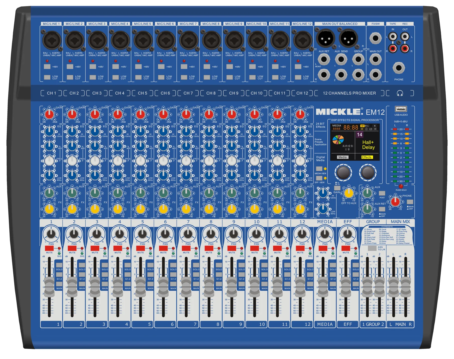
Task: Toggle the PHONE MAIN/GRP switch
Action: point(410,202)
